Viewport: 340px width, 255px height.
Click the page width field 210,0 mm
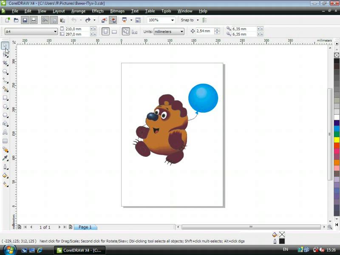point(77,29)
